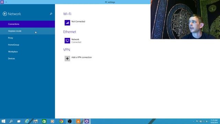220x124 pixels.
Task: Click the VPN section heading
Action: point(67,50)
